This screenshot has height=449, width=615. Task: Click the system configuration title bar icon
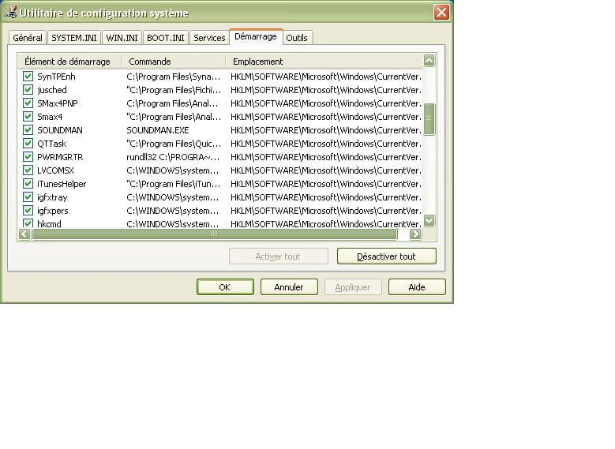click(11, 12)
